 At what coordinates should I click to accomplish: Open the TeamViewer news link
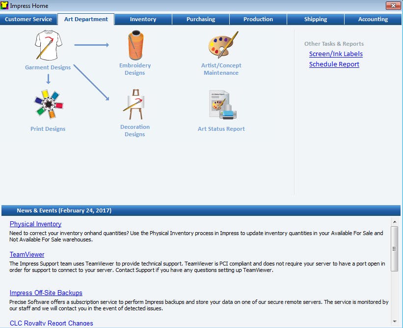point(27,254)
